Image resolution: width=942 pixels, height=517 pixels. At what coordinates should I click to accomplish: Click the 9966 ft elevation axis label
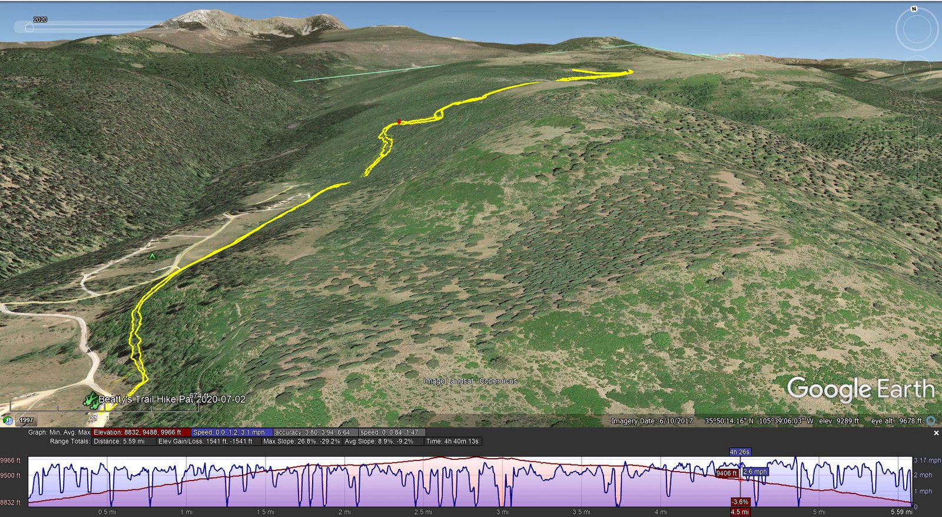[11, 461]
